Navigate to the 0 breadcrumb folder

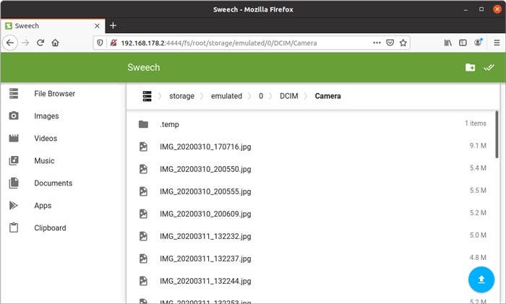tap(261, 96)
